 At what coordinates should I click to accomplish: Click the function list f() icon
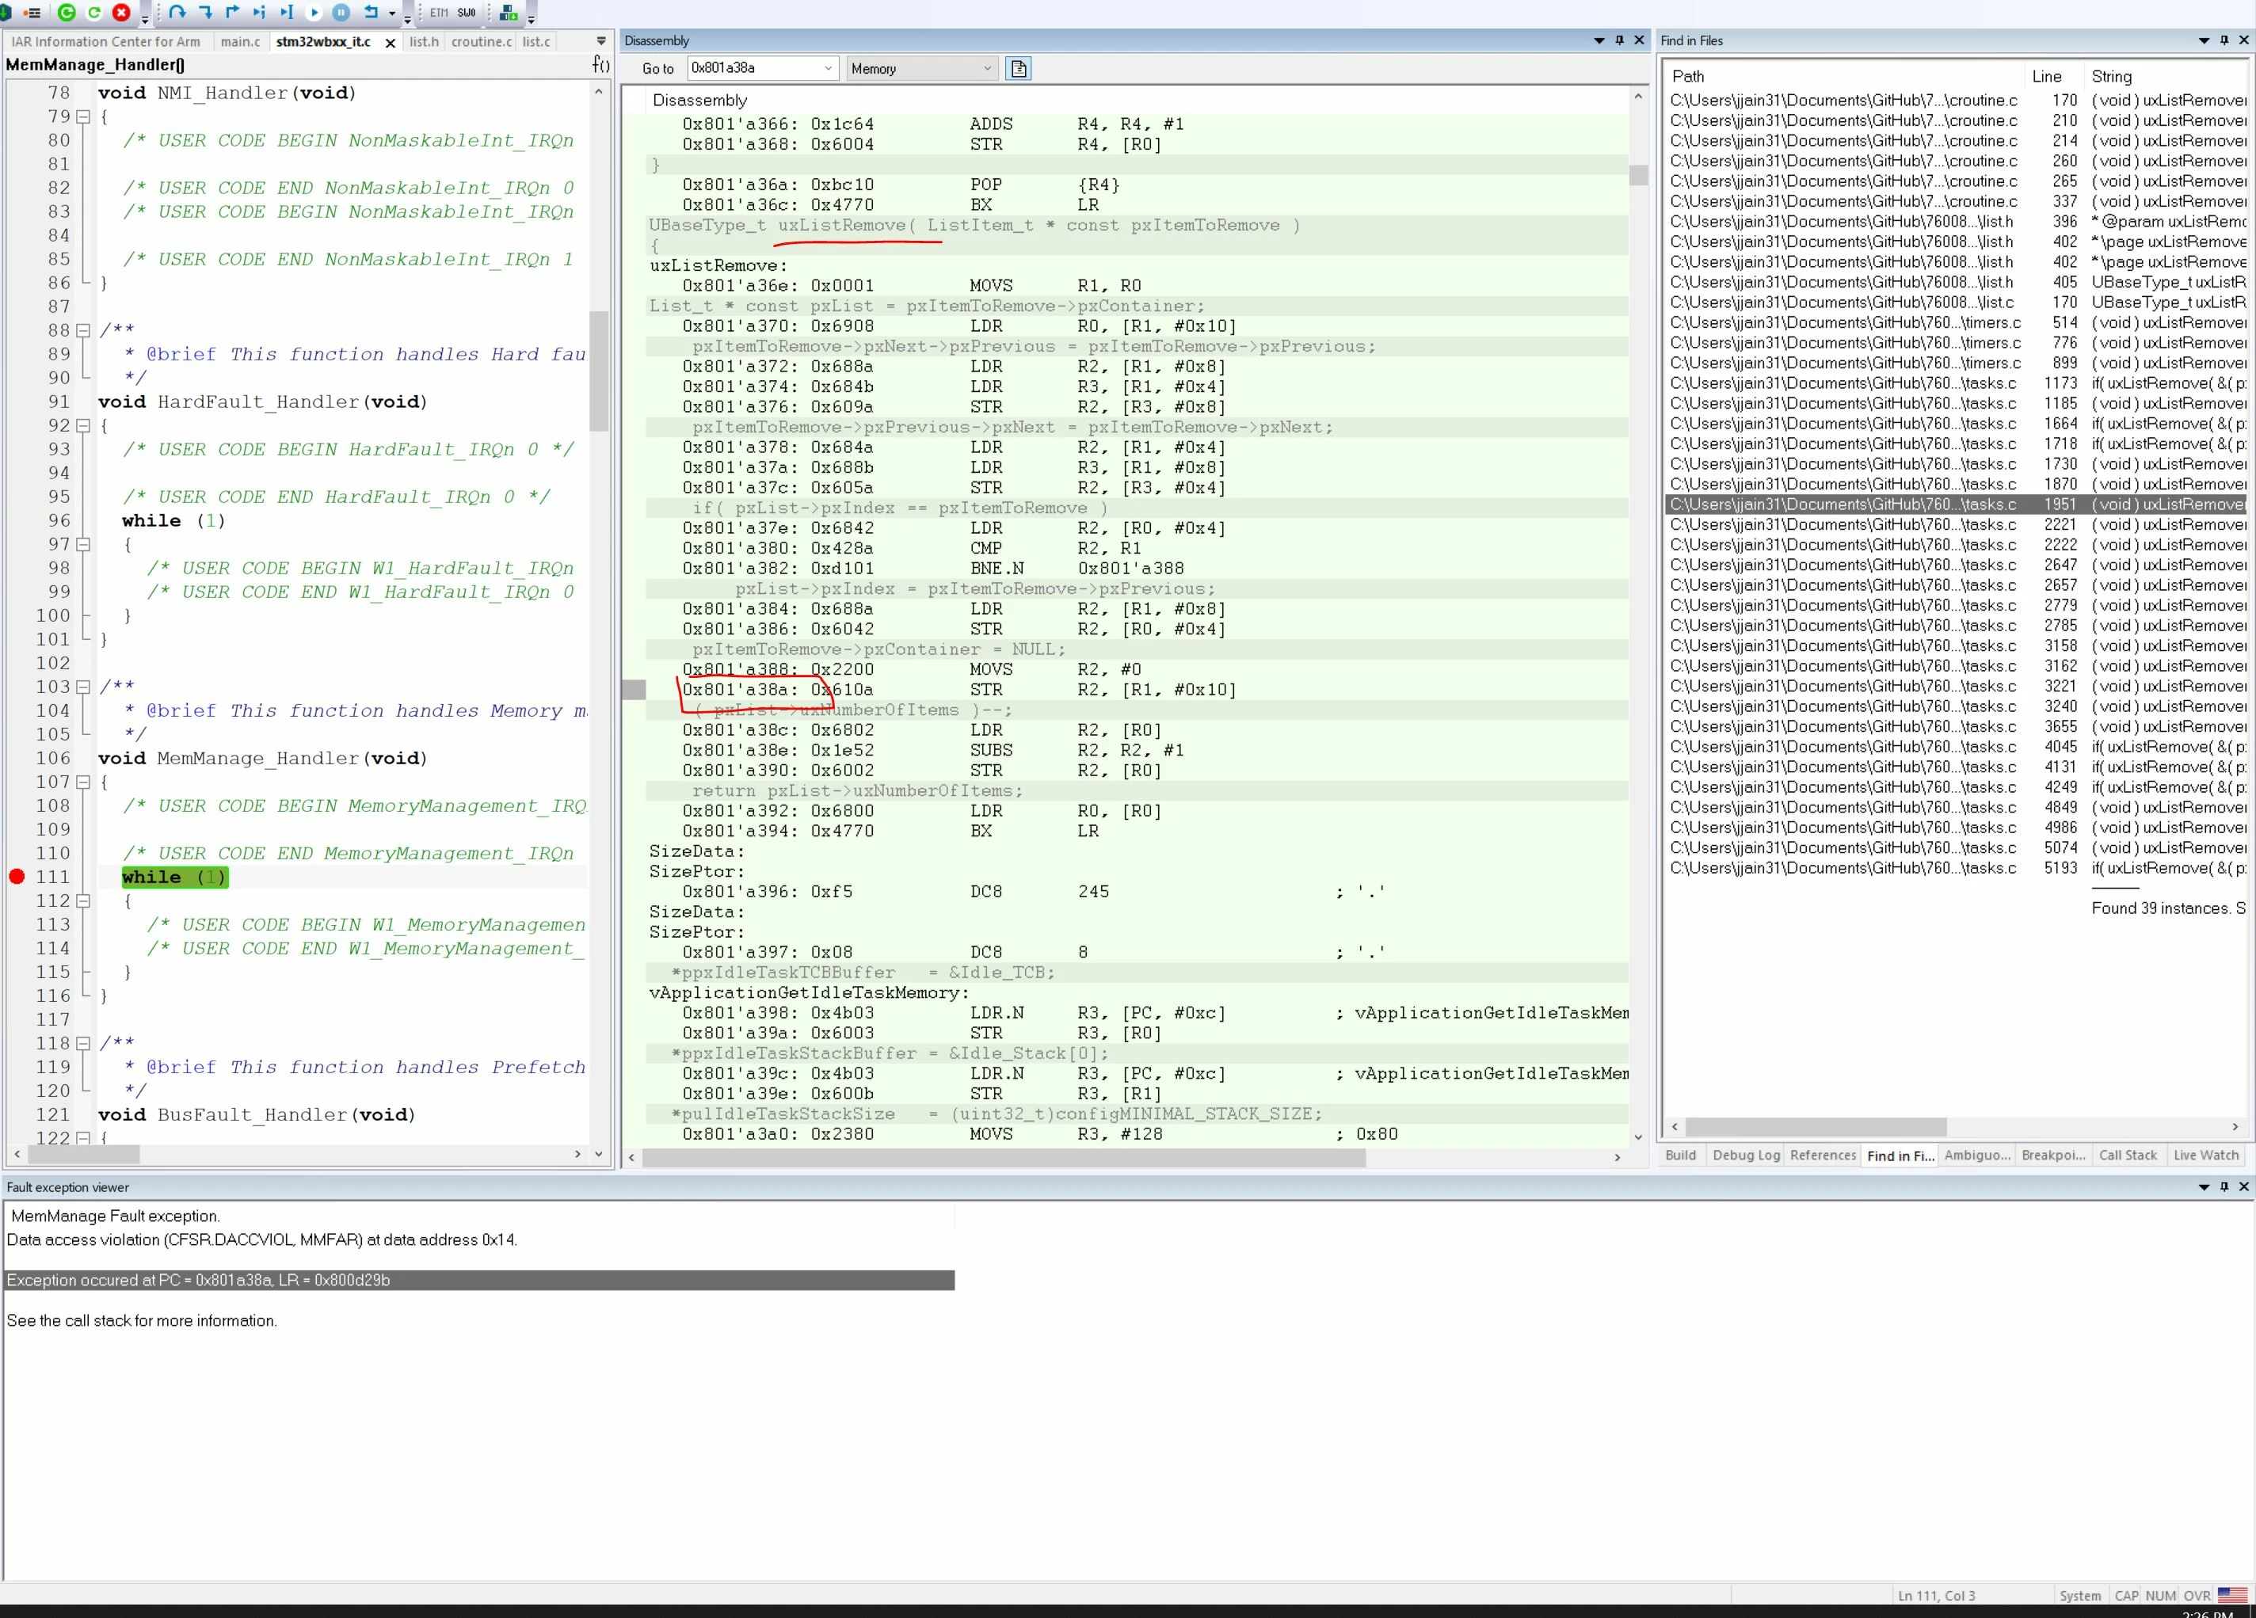click(x=600, y=65)
